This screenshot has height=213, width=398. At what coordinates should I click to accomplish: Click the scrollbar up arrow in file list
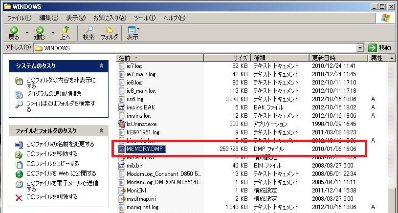(392, 58)
